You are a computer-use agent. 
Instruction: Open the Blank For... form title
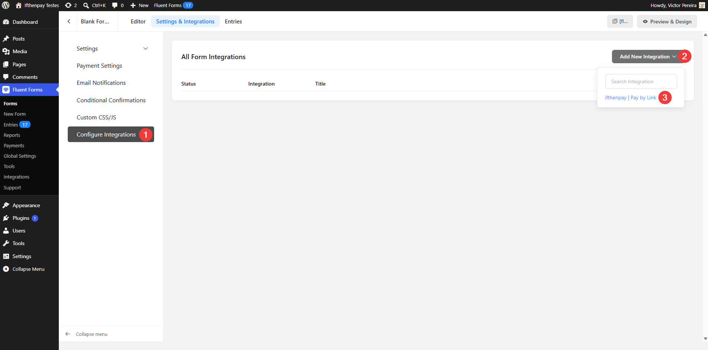[95, 21]
